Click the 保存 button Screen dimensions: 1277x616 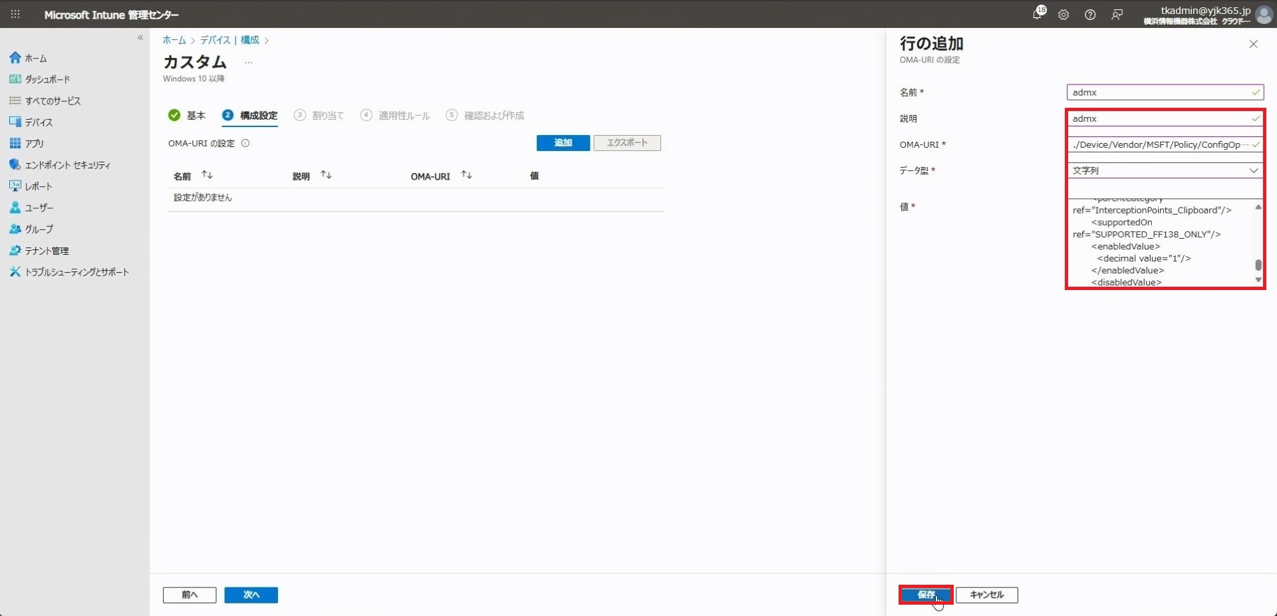[x=925, y=595]
